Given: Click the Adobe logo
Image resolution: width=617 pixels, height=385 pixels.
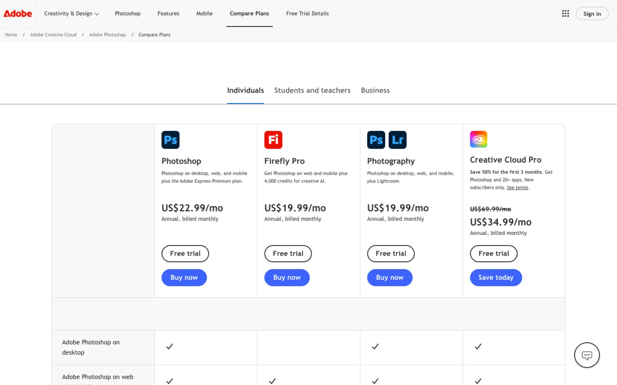Looking at the screenshot, I should click(x=18, y=13).
